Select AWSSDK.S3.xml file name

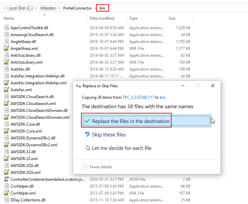click(x=24, y=159)
